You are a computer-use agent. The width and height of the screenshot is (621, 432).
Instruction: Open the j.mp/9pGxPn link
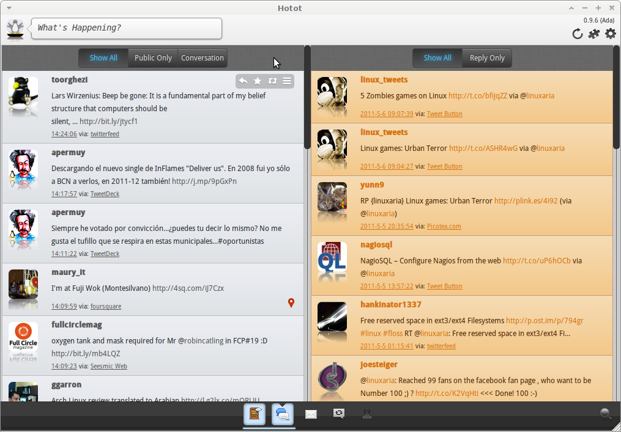click(x=204, y=181)
